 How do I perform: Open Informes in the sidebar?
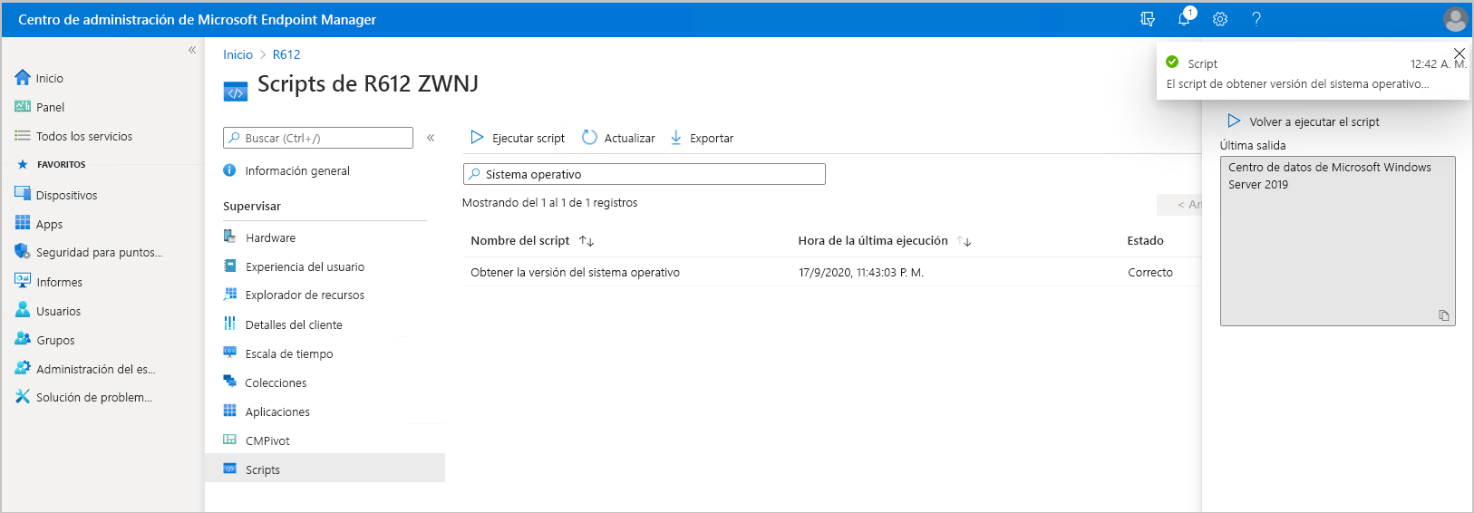click(48, 282)
